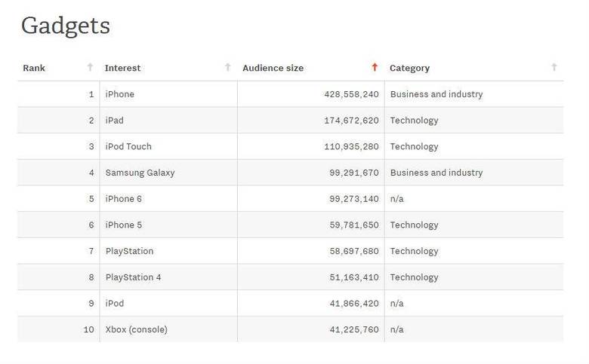Click the iPad interest cell
This screenshot has width=589, height=364.
click(114, 121)
